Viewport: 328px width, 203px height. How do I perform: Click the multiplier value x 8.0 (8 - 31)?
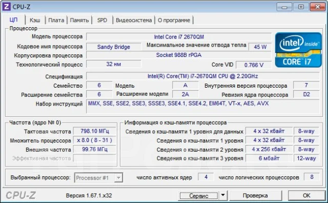coord(94,140)
